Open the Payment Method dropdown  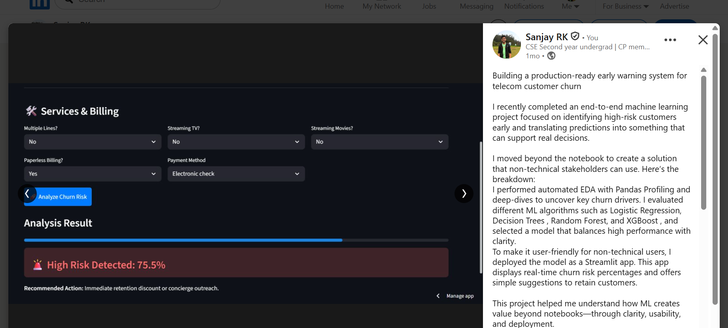point(236,174)
